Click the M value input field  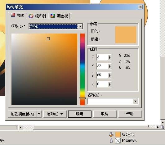[x=102, y=66]
